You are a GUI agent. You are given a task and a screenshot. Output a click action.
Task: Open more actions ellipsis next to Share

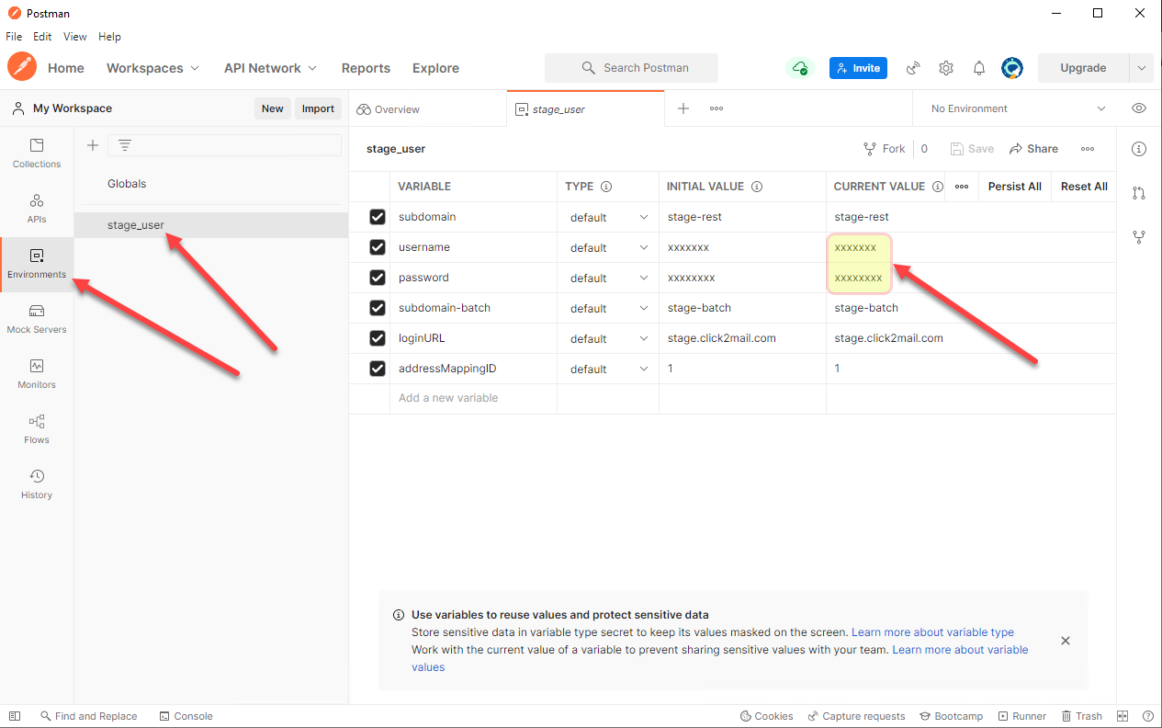point(1088,149)
